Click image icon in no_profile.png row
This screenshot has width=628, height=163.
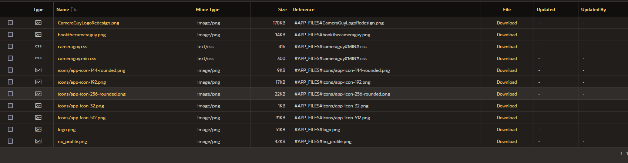(x=38, y=141)
